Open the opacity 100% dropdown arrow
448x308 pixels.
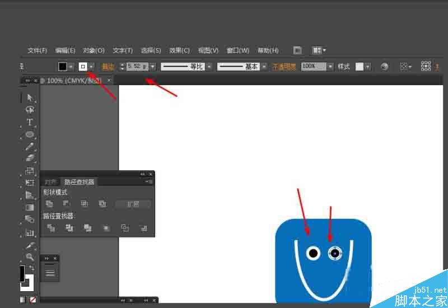click(330, 67)
